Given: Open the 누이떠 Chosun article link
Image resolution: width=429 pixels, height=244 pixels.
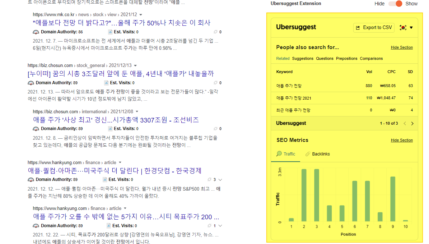Looking at the screenshot, I should coord(121,74).
